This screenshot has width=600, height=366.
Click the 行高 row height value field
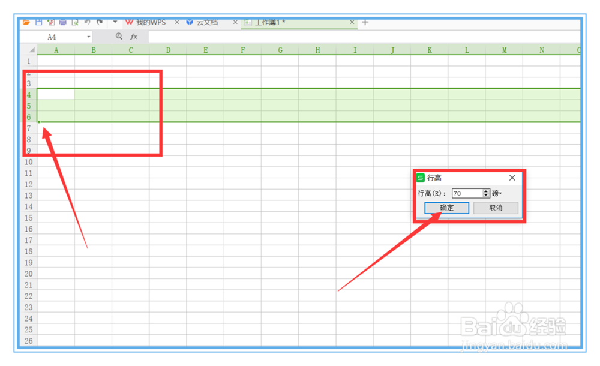tap(467, 193)
